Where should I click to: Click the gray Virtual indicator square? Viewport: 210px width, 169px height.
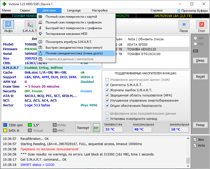[30, 131]
